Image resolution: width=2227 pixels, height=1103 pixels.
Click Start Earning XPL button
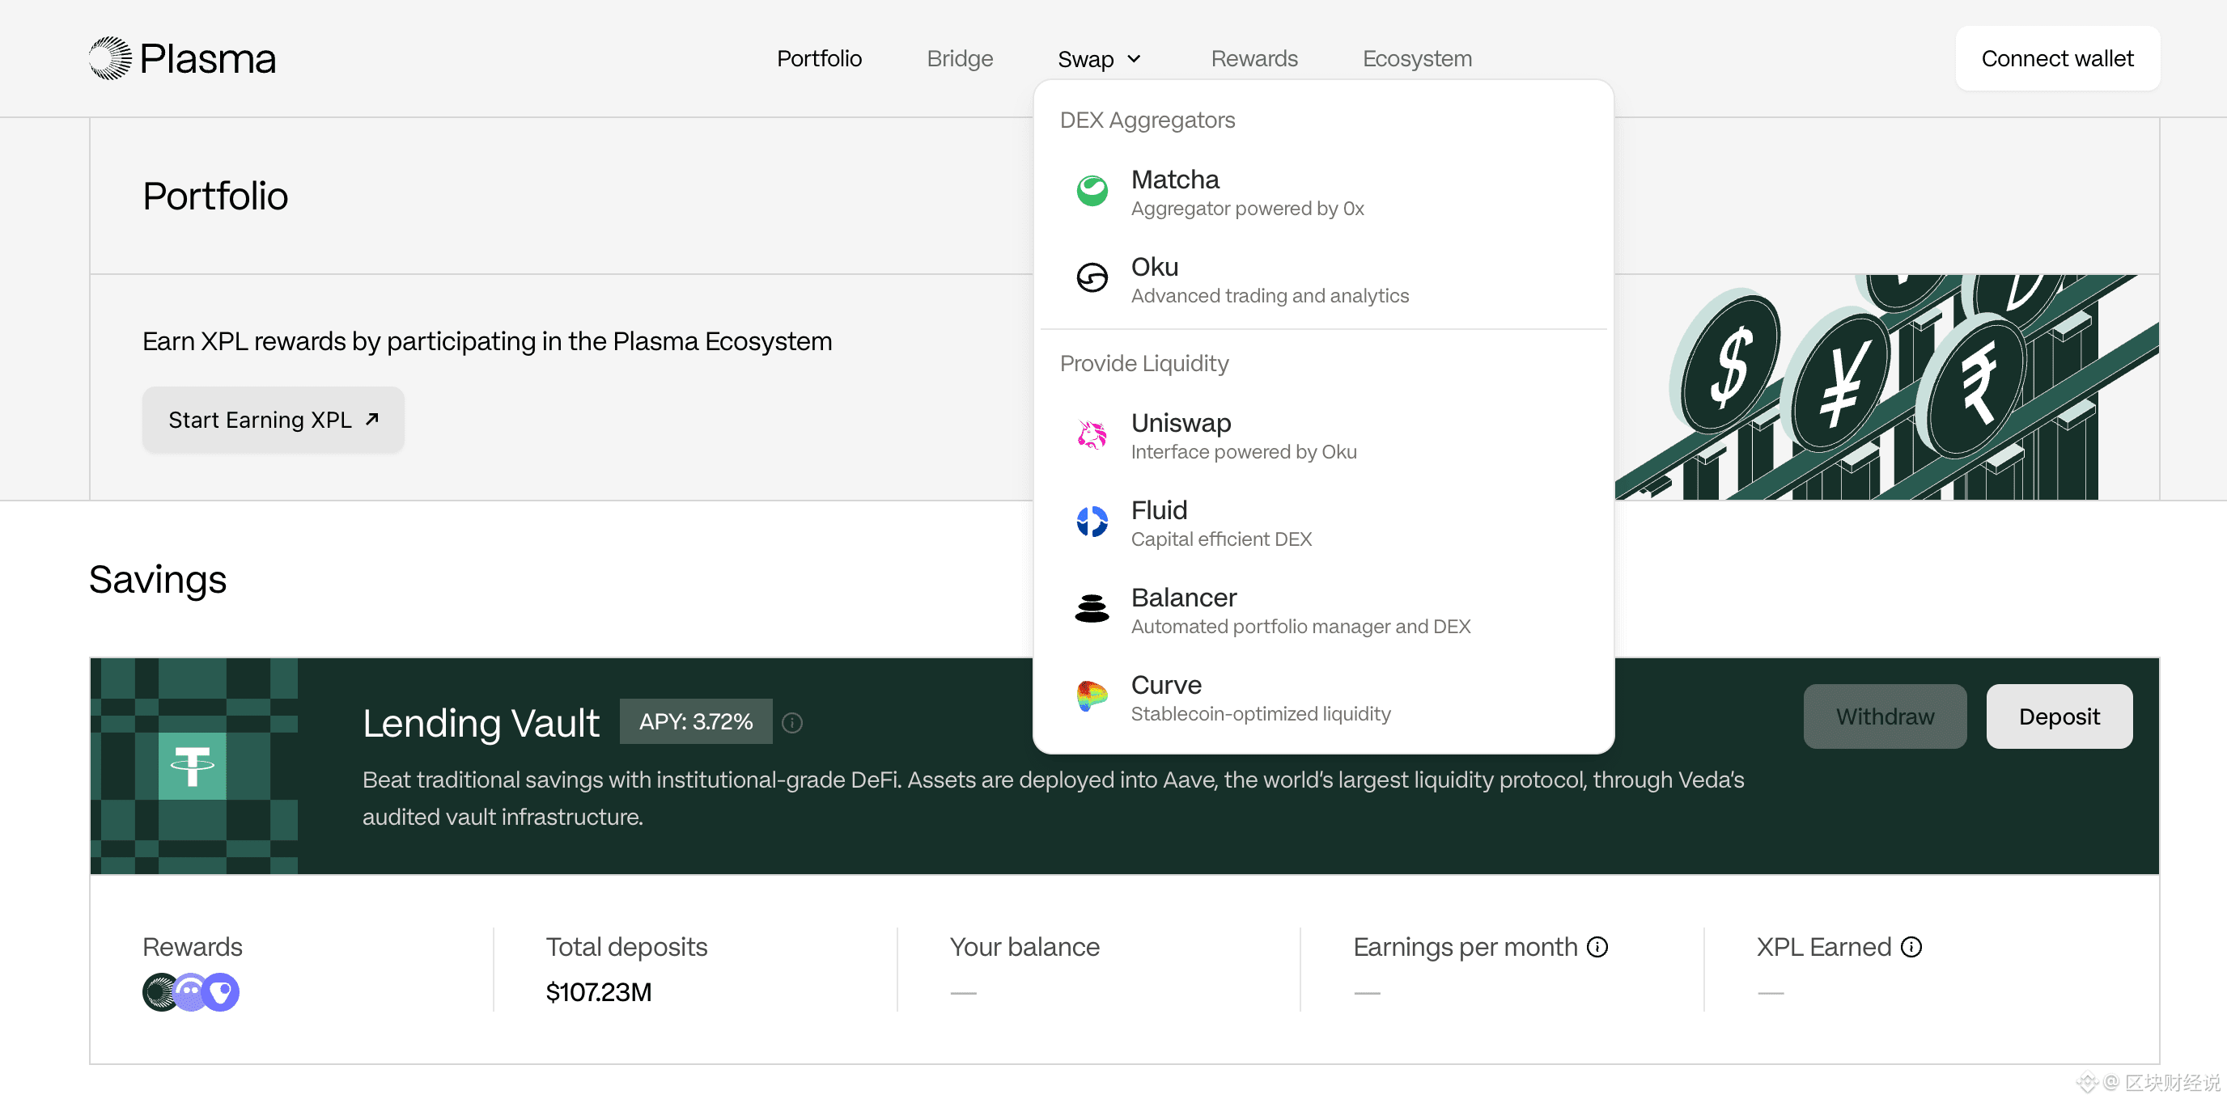pos(274,420)
